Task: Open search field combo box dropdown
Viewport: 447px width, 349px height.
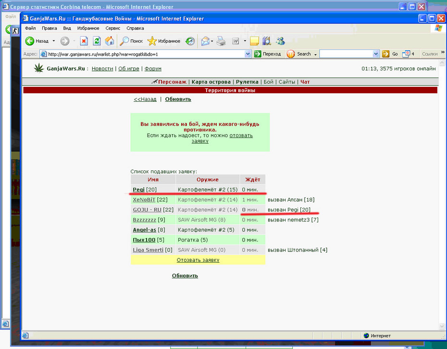Action: coord(376,54)
